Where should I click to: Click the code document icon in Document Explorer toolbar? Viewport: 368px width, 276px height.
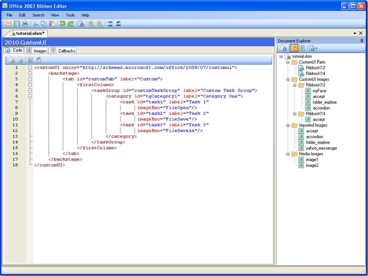(312, 48)
